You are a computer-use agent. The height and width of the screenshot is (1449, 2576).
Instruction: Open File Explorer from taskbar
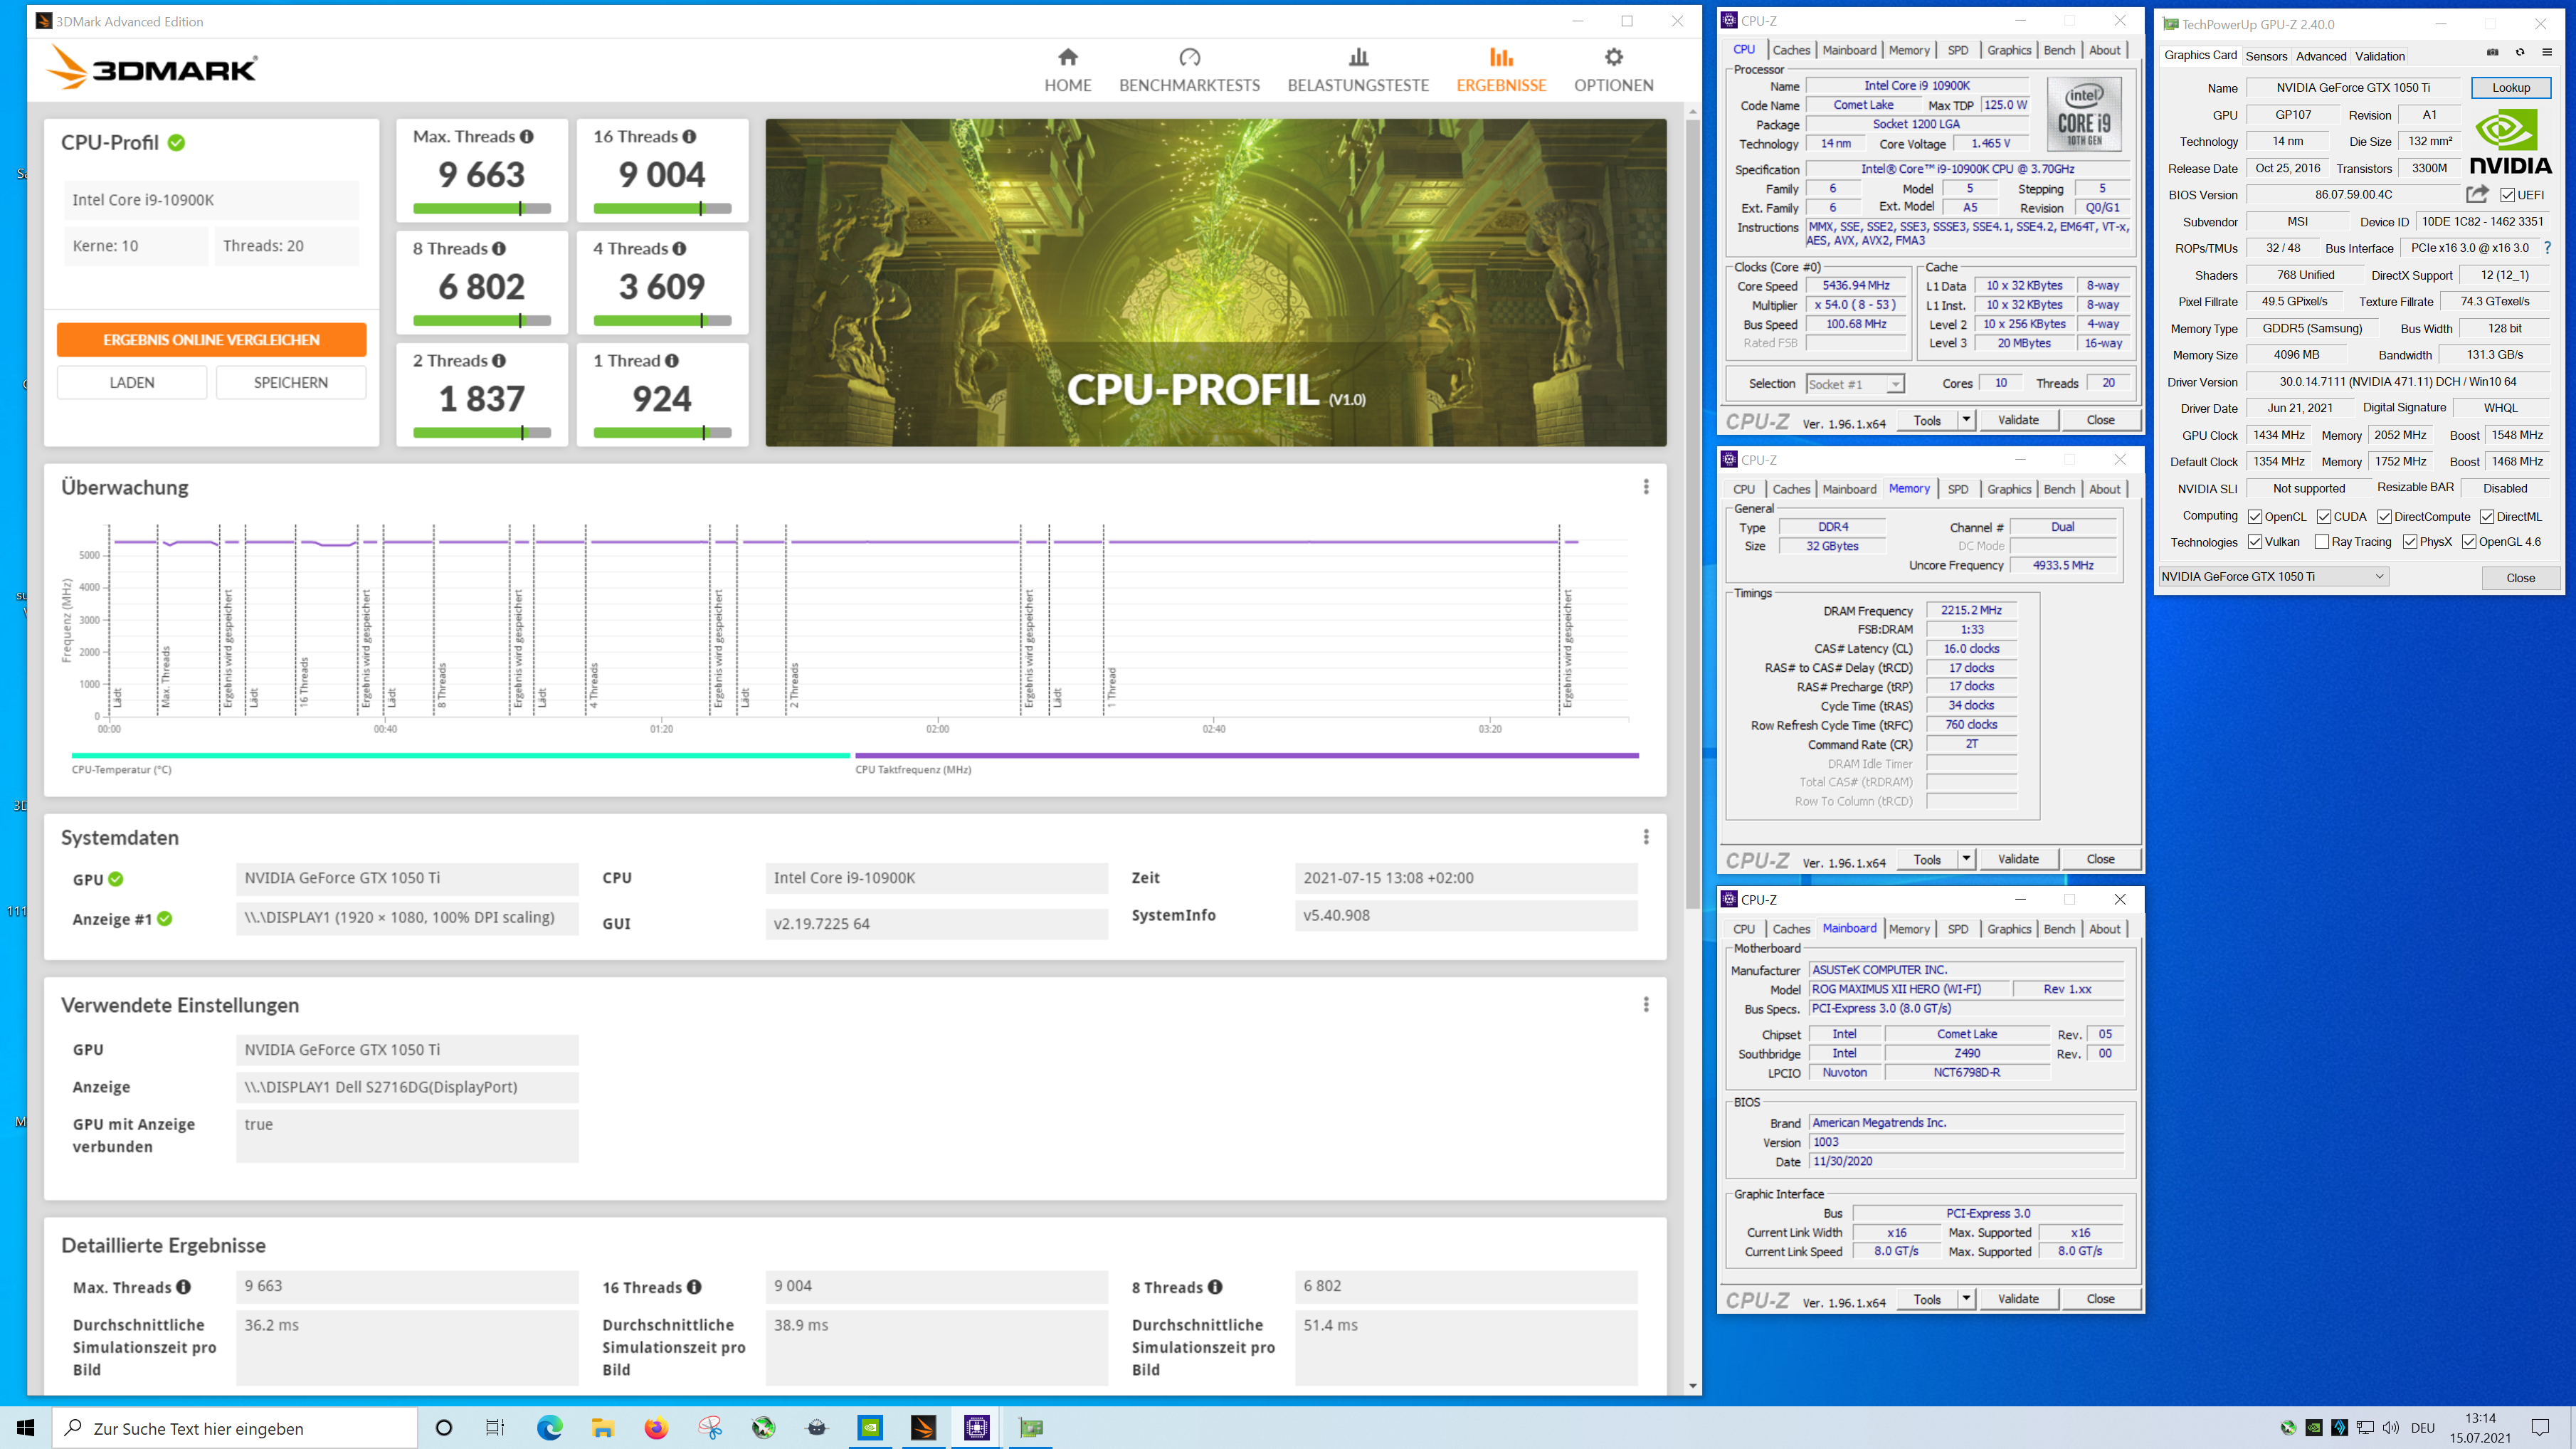click(x=602, y=1428)
